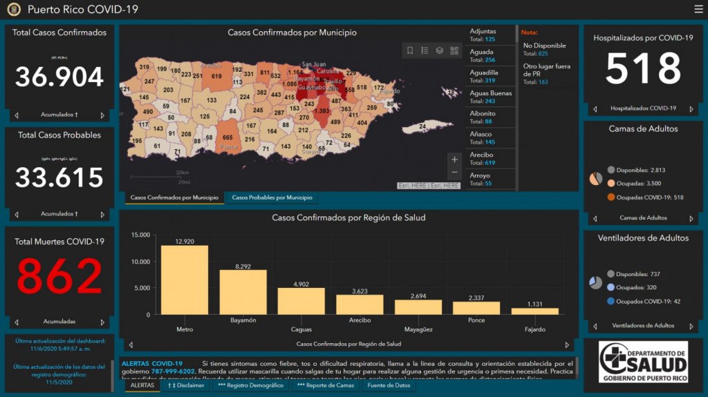This screenshot has height=397, width=708.
Task: Show the map legend
Action: point(425,50)
